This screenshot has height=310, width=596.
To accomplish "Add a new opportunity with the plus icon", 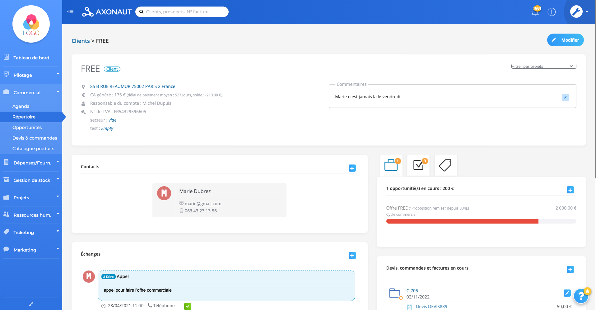I will coord(570,190).
